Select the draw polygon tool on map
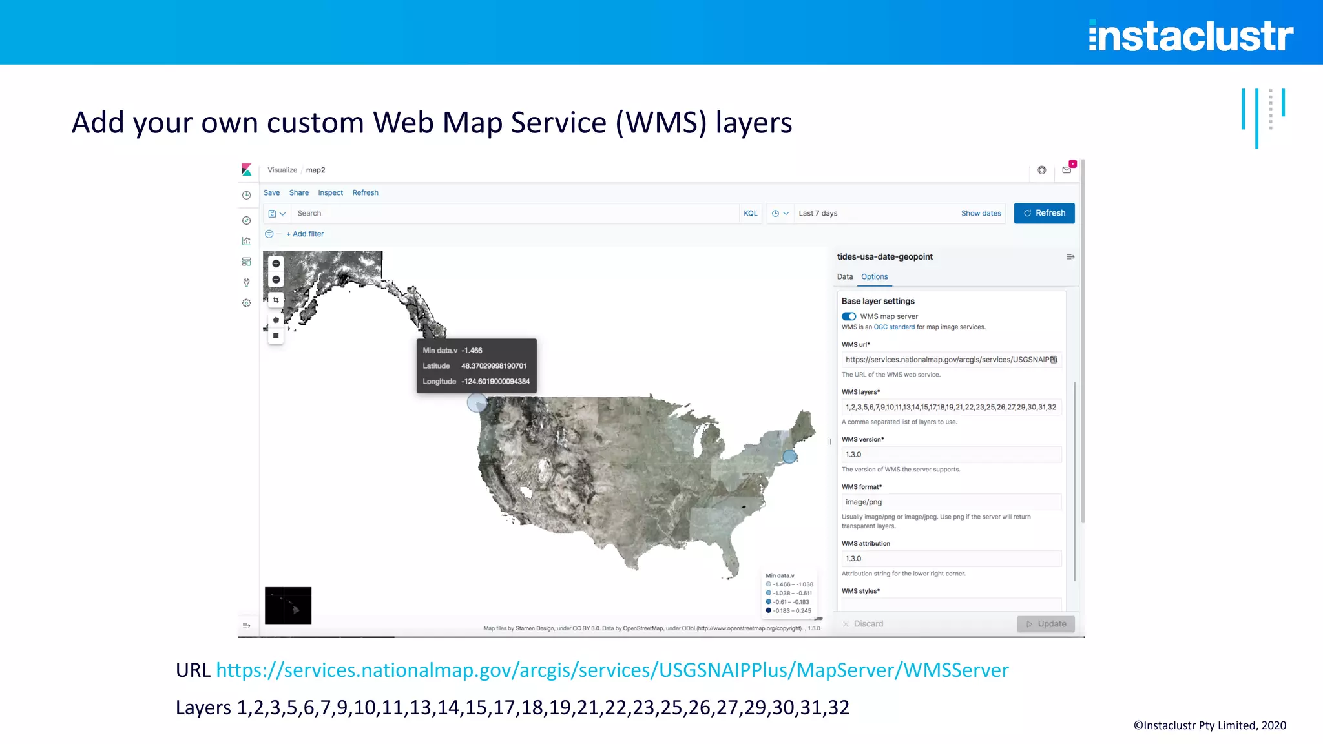Screen dimensions: 1323x744 (x=276, y=320)
